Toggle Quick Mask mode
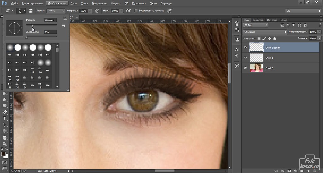 (x=4, y=162)
